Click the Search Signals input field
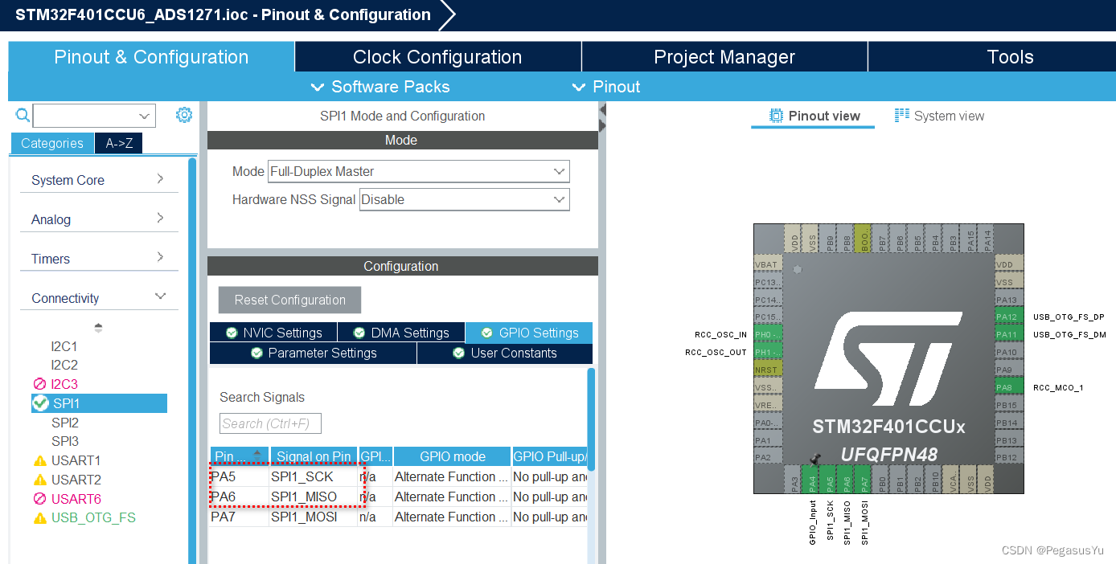1116x564 pixels. point(270,423)
